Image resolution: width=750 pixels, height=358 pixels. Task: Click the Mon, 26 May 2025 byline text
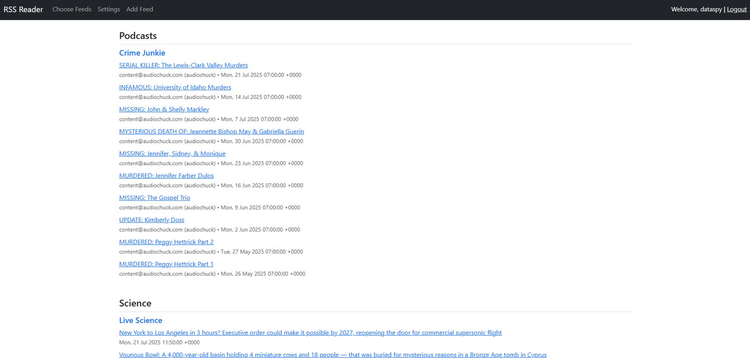point(212,274)
